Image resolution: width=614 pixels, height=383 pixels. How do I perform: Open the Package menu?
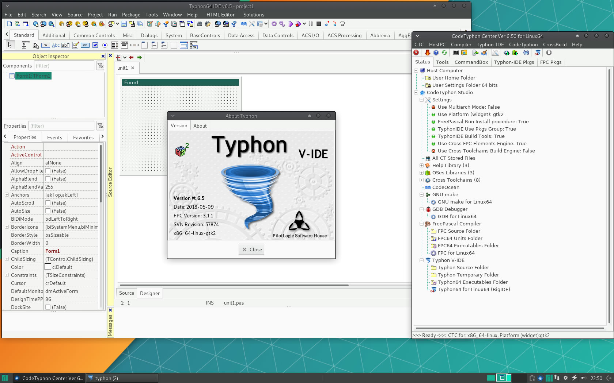tap(131, 15)
